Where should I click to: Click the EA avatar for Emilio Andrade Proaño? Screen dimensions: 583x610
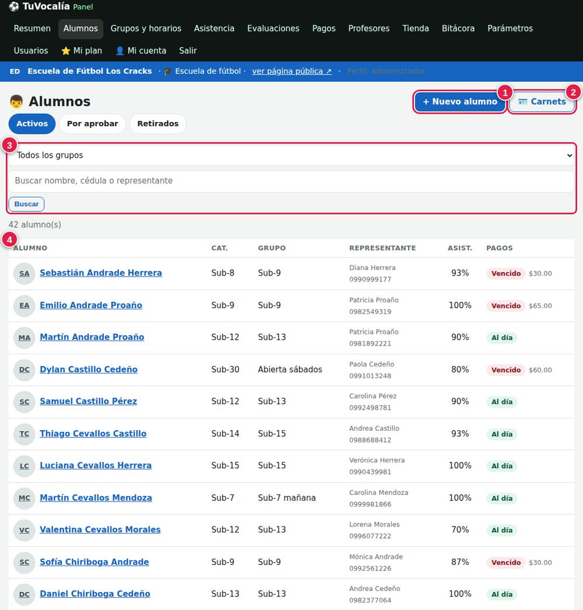24,306
